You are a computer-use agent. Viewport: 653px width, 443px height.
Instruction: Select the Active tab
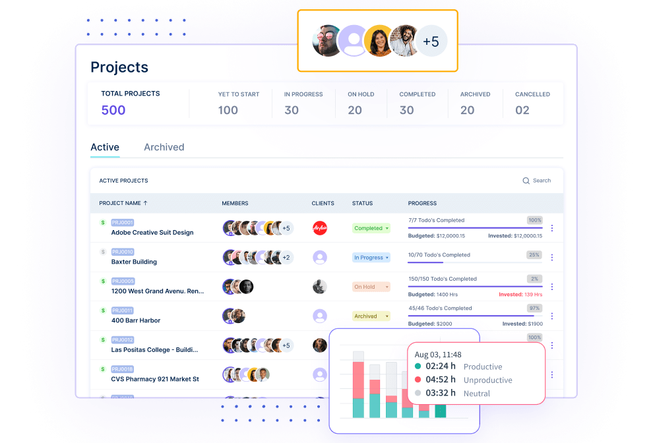pos(105,147)
